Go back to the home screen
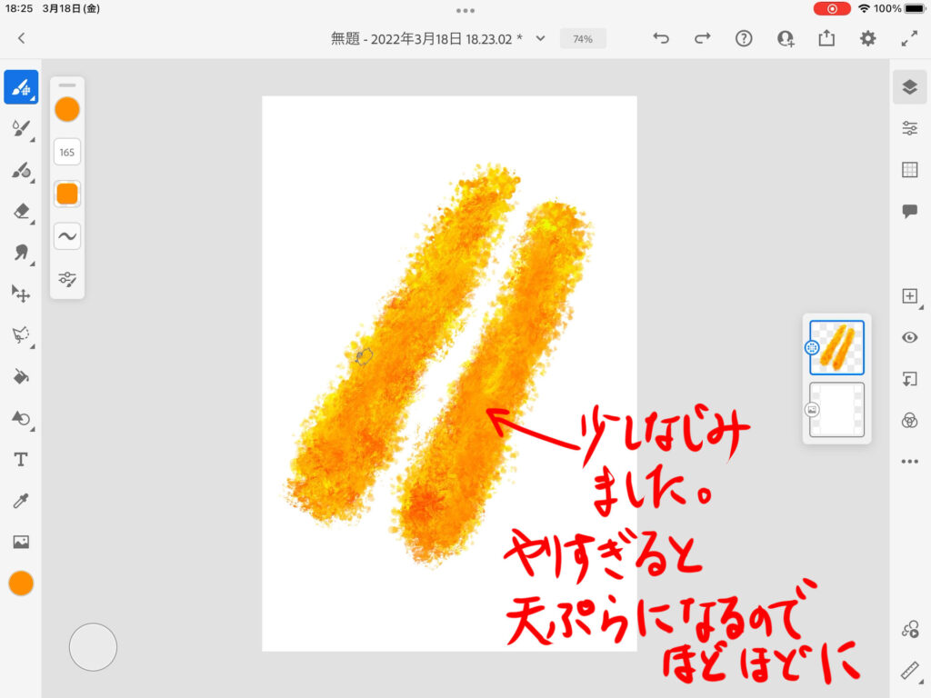The height and width of the screenshot is (698, 931). click(22, 38)
